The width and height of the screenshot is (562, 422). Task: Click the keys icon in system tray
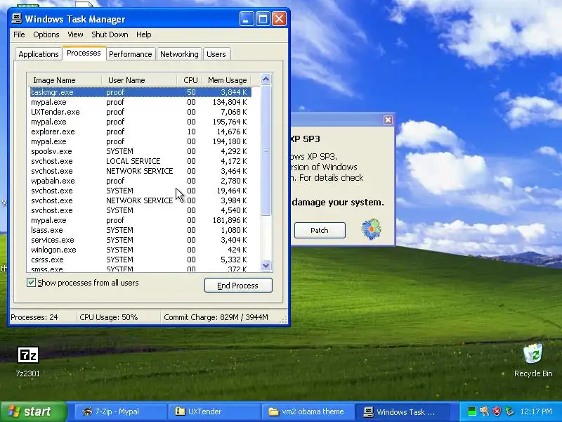[x=484, y=411]
